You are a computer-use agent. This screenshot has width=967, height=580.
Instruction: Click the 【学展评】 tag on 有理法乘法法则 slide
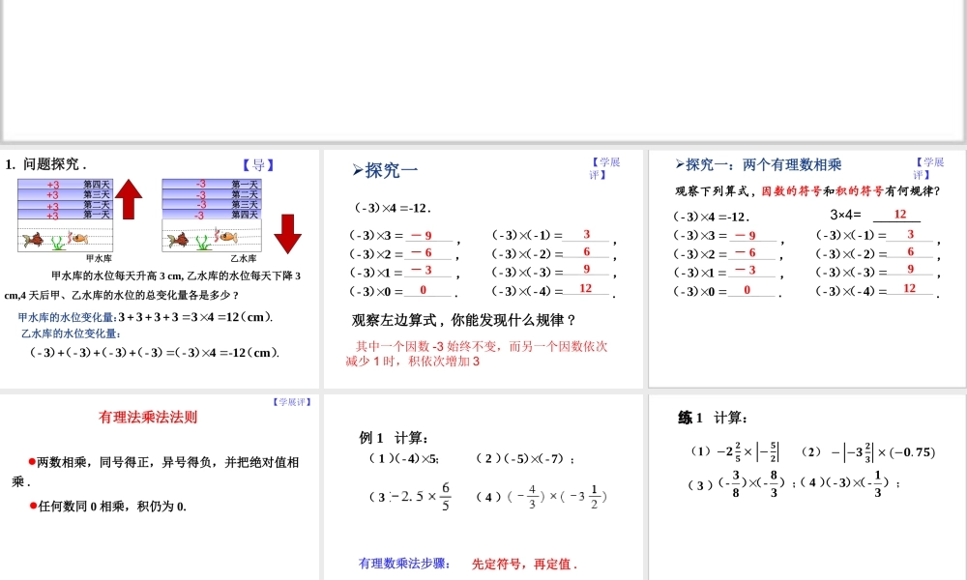[290, 401]
